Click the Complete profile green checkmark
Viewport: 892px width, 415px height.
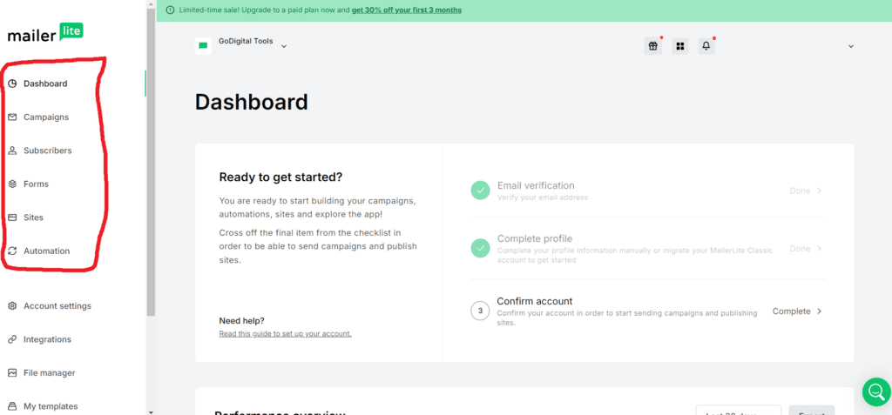click(480, 248)
